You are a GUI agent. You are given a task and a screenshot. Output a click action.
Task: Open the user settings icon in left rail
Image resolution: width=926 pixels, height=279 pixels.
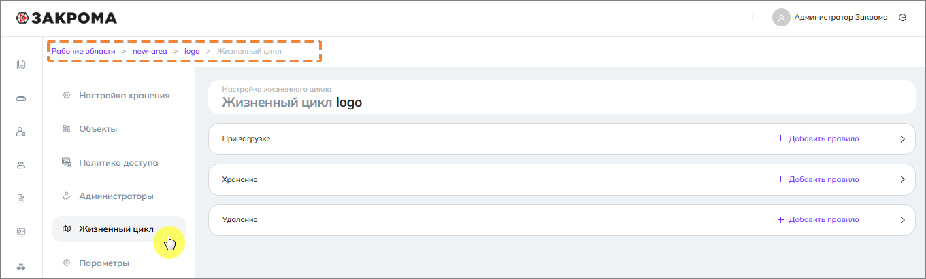[x=21, y=132]
